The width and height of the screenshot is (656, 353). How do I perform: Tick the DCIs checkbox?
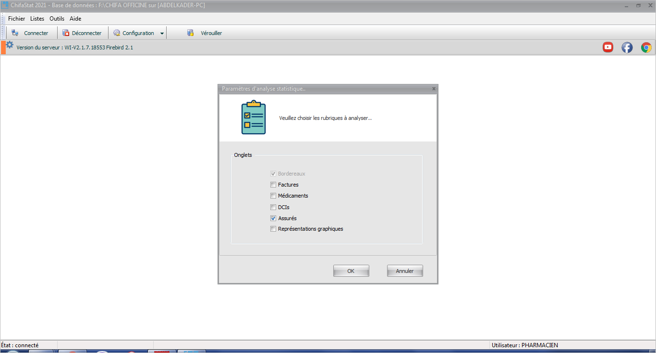pyautogui.click(x=273, y=207)
